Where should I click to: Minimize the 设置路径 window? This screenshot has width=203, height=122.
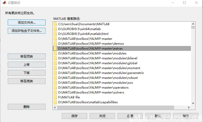[173, 3]
